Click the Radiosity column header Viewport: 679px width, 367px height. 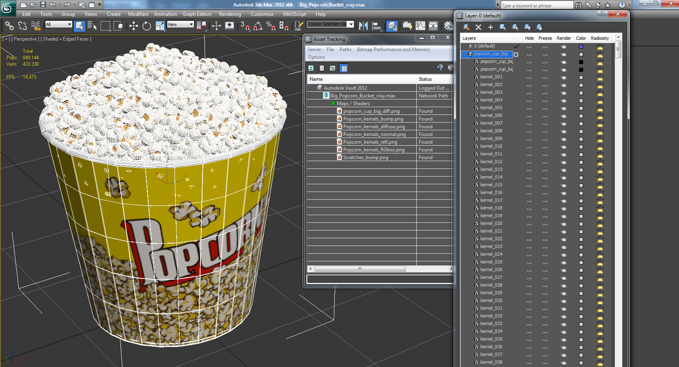pyautogui.click(x=600, y=38)
